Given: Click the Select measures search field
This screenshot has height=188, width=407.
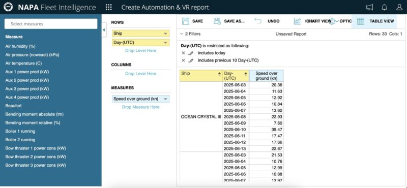Looking at the screenshot, I should click(x=51, y=24).
